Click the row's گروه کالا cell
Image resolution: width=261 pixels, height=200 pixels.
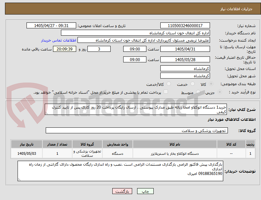87,153
